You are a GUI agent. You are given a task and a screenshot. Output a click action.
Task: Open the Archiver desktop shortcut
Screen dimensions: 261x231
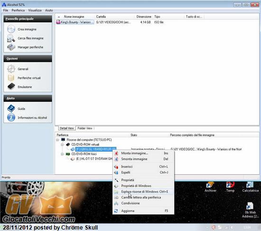tap(210, 187)
